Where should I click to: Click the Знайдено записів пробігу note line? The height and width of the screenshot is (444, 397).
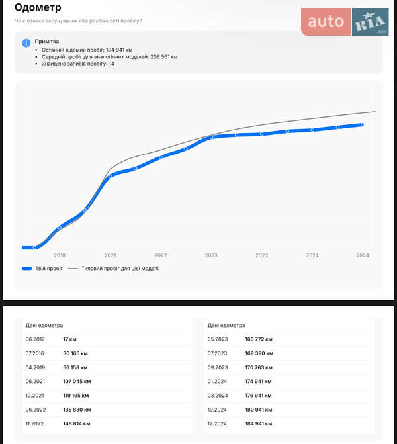79,64
